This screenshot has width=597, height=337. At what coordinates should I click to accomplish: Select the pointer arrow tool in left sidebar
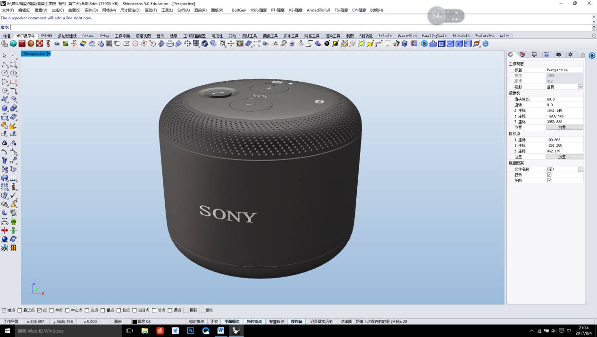pos(5,56)
